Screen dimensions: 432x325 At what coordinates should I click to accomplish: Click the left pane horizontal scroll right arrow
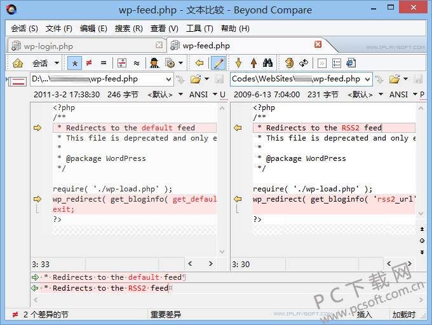211,264
